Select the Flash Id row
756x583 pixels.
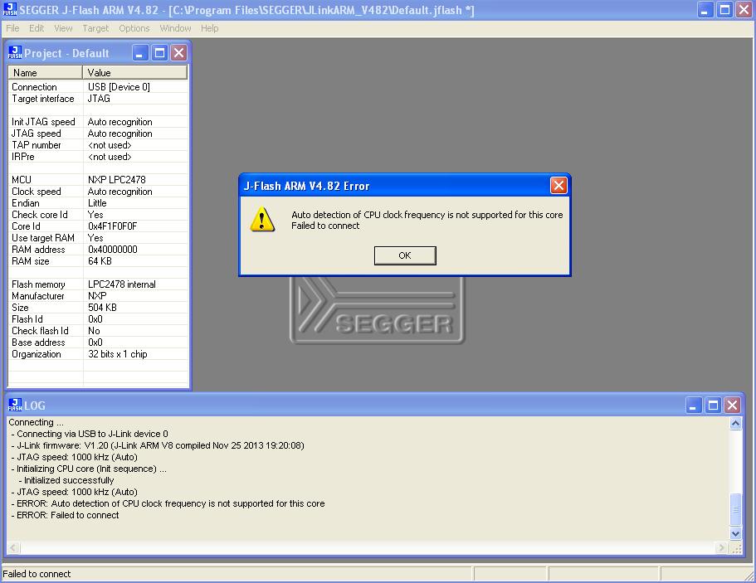pyautogui.click(x=98, y=319)
